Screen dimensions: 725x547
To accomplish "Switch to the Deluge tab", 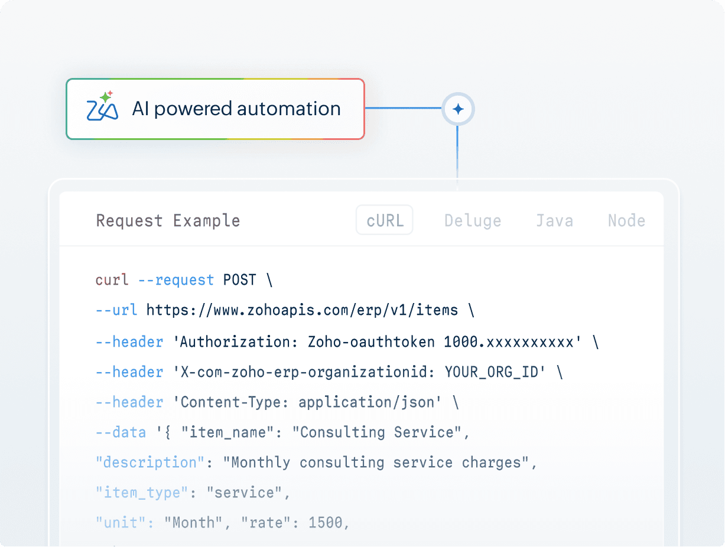I will (x=473, y=220).
